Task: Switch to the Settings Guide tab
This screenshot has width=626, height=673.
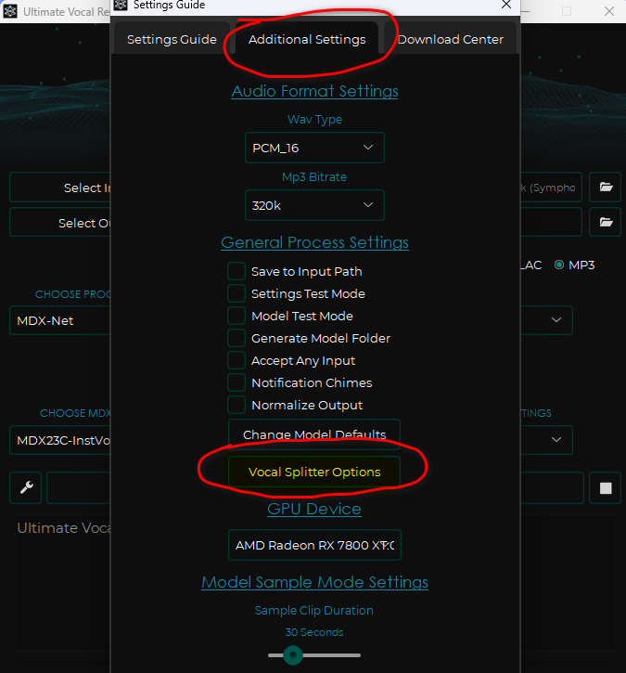Action: (172, 40)
